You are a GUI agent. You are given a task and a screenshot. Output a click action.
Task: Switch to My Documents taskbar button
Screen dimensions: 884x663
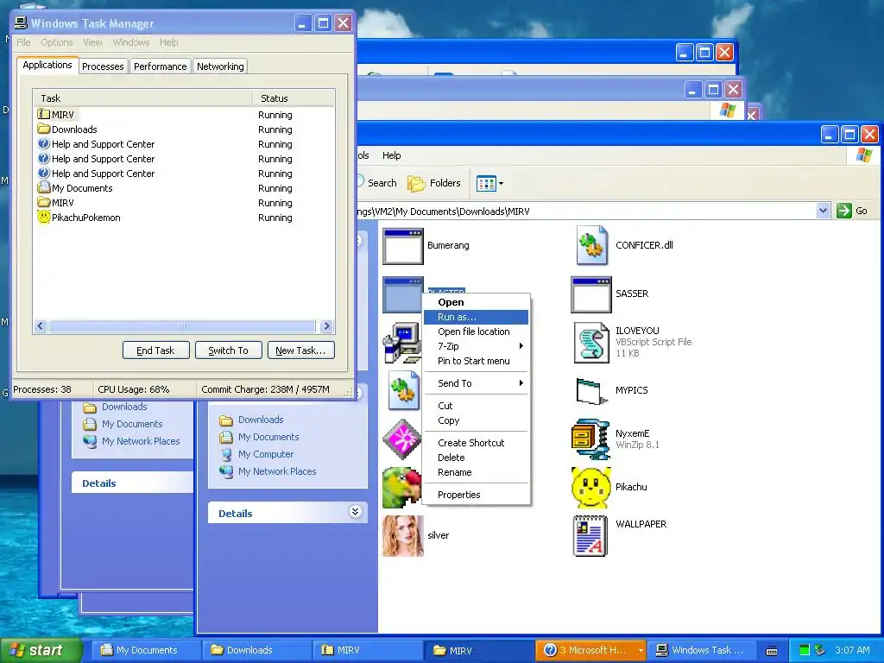tap(145, 650)
